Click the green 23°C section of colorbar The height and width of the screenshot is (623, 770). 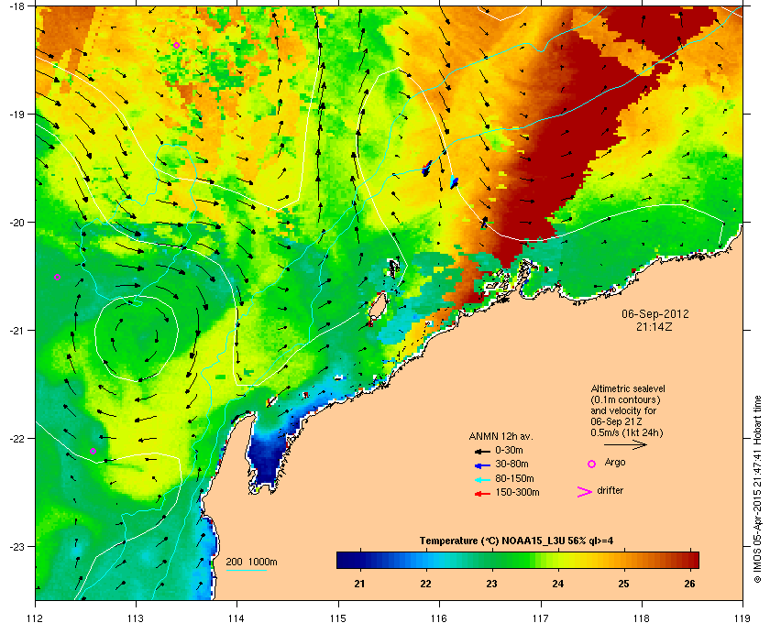(x=491, y=560)
